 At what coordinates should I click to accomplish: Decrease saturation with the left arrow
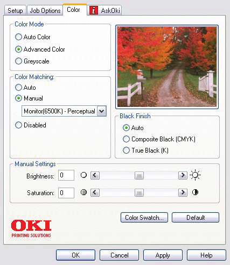pos(95,193)
